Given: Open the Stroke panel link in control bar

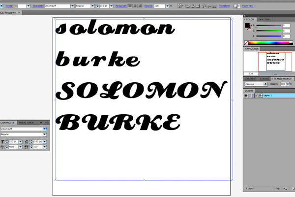Looking at the screenshot, I should (9, 6).
